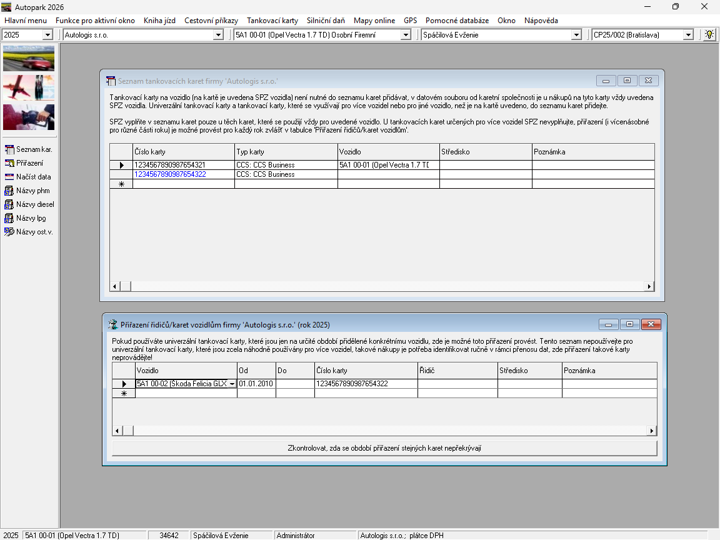Click card number ending in 4322 link
The height and width of the screenshot is (540, 720).
click(170, 174)
